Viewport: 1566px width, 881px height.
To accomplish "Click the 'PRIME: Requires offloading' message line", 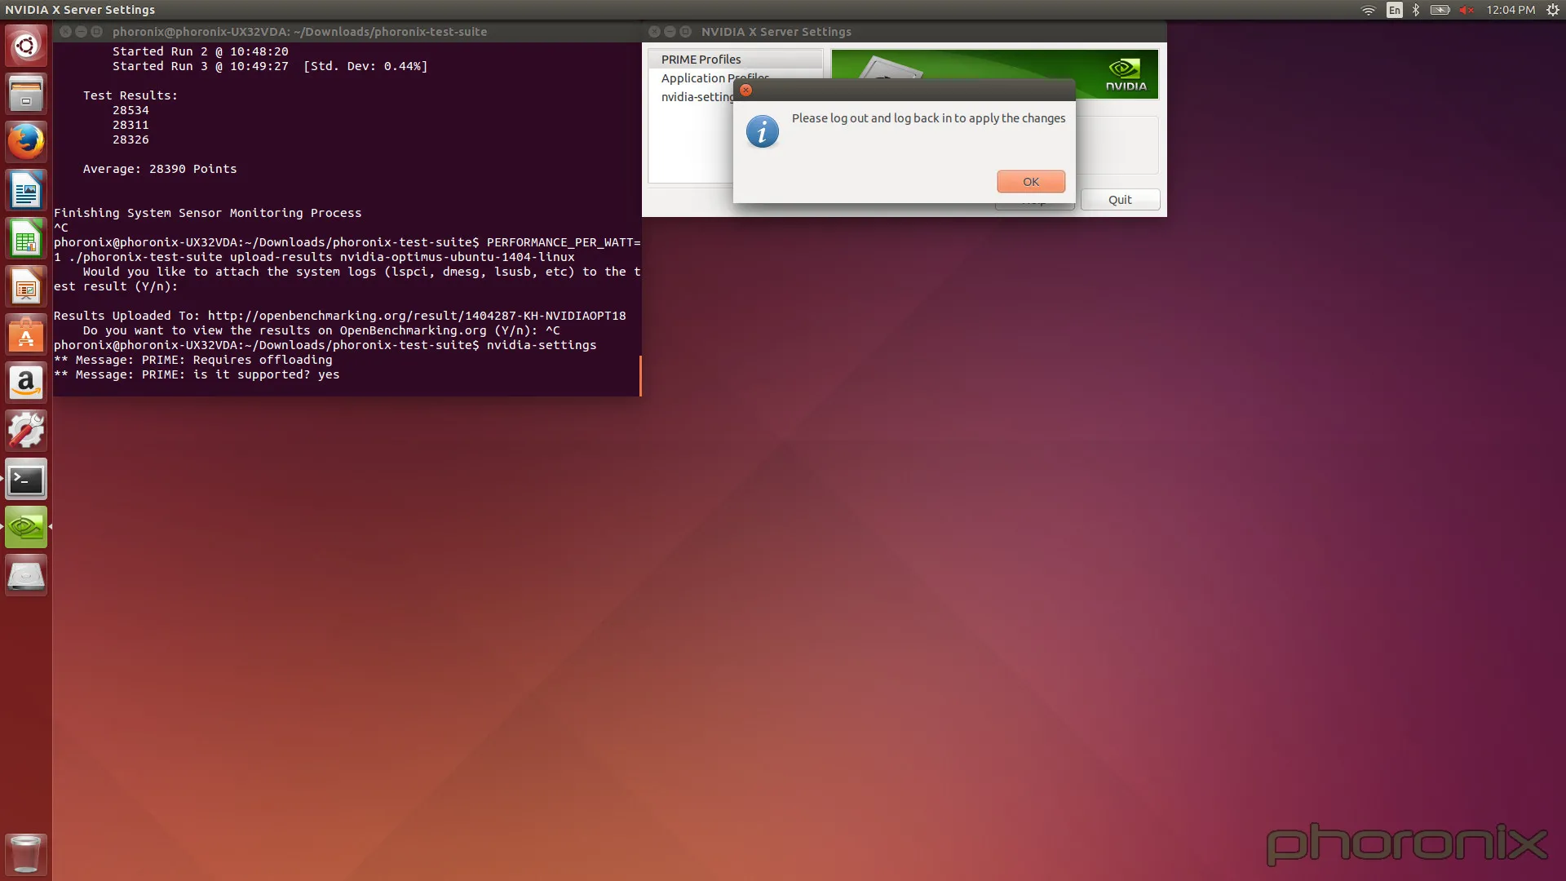I will 192,360.
